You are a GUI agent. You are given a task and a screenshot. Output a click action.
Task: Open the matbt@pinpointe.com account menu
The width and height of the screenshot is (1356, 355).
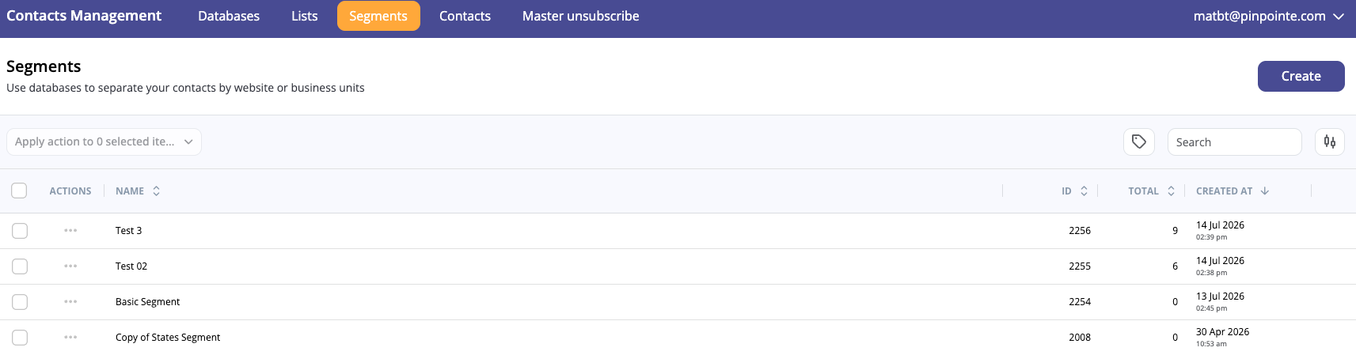[x=1268, y=16]
